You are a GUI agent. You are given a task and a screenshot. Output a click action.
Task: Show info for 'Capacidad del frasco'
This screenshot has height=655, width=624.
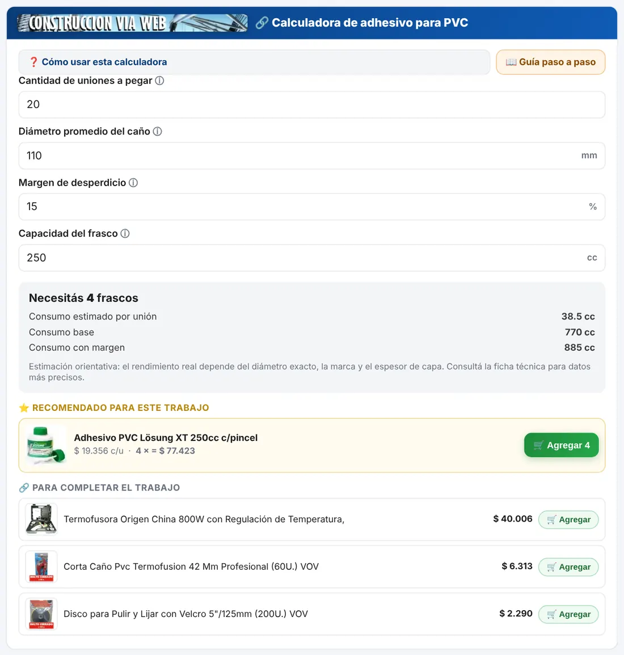click(125, 233)
